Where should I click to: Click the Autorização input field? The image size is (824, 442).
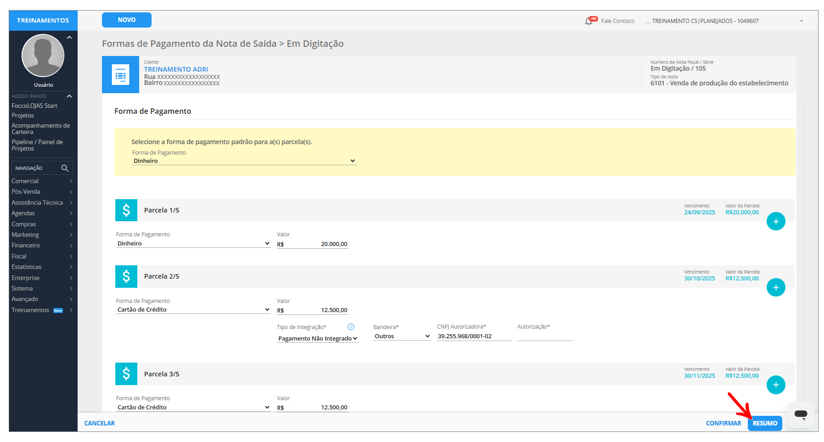(544, 336)
